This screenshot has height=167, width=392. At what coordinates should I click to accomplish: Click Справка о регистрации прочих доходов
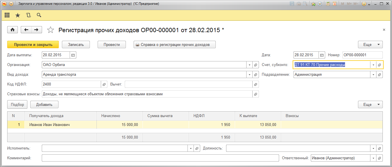(x=175, y=45)
